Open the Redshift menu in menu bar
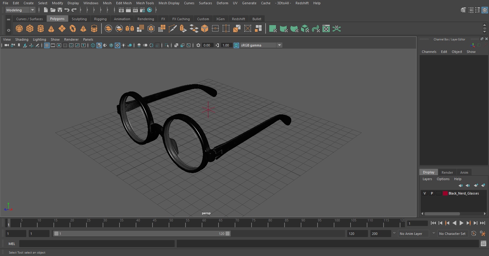Image resolution: width=489 pixels, height=256 pixels. [302, 3]
